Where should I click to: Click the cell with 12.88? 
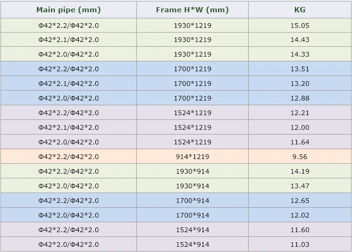click(300, 98)
